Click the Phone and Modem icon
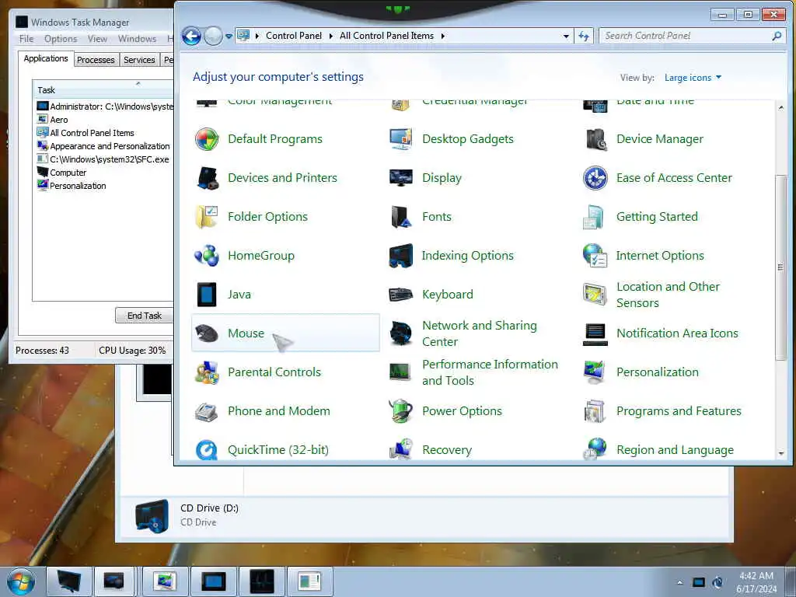Screen dimensions: 796x597 coord(207,411)
